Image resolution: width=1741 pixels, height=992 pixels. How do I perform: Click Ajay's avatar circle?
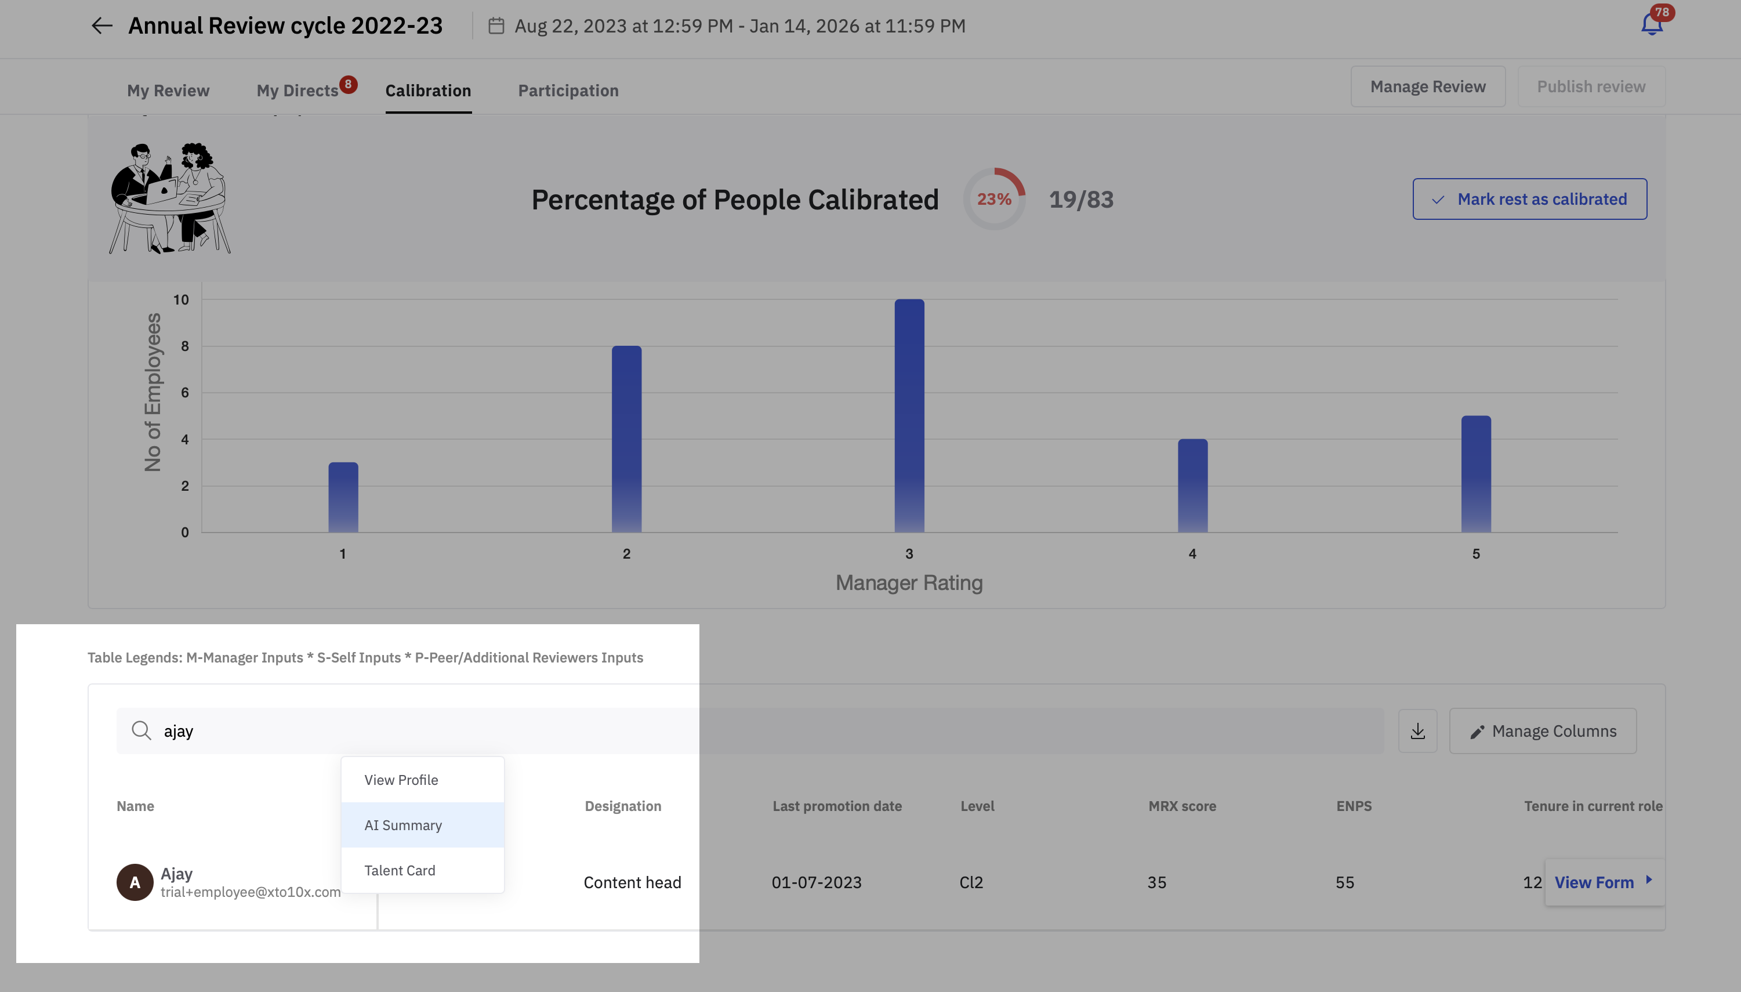click(x=135, y=882)
